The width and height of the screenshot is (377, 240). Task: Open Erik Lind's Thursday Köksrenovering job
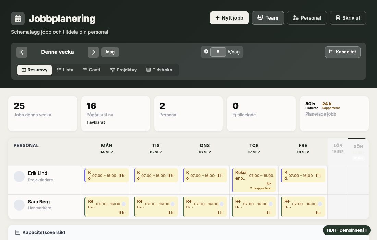[x=254, y=180]
